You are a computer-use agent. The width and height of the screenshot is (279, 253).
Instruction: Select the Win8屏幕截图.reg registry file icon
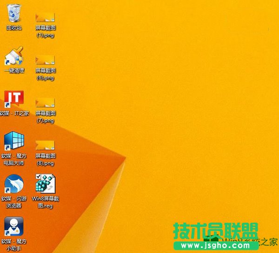(46, 184)
